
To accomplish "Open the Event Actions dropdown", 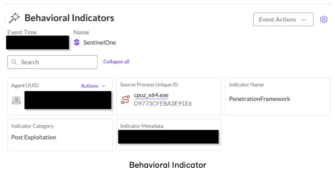I will pyautogui.click(x=283, y=19).
